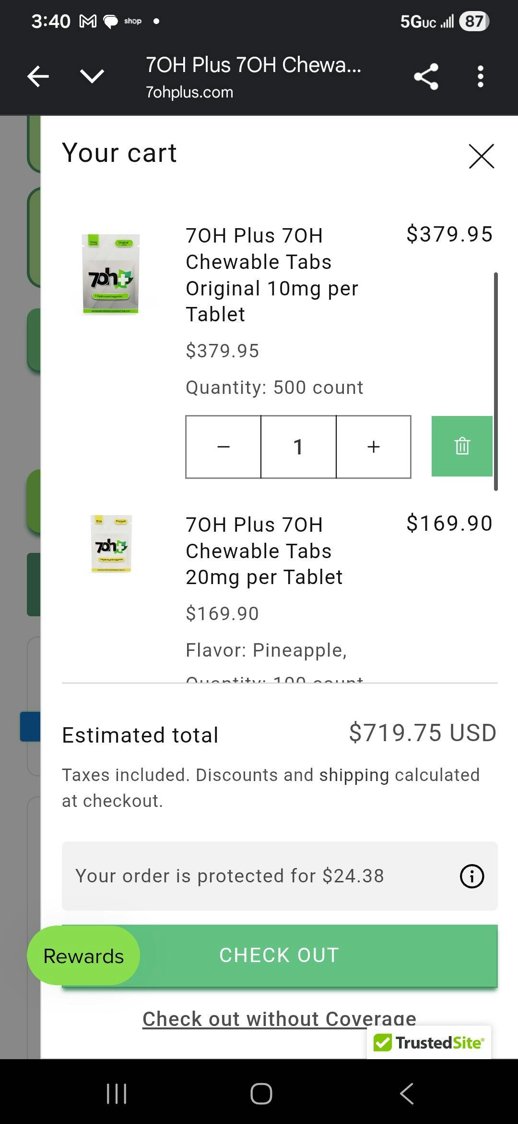Open the Chewable Tabs Original 10mg link
This screenshot has width=518, height=1124.
coord(271,275)
